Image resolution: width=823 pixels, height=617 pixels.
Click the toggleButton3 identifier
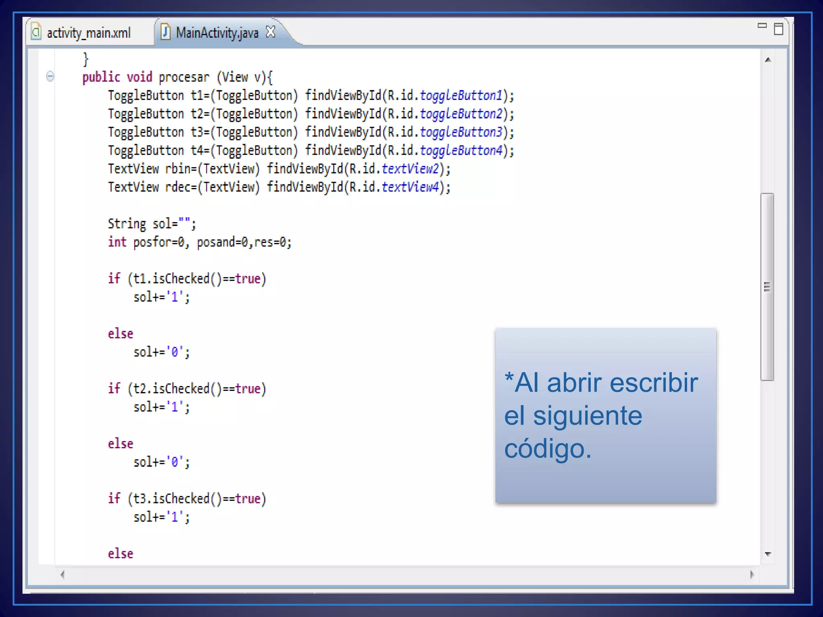[x=461, y=132]
